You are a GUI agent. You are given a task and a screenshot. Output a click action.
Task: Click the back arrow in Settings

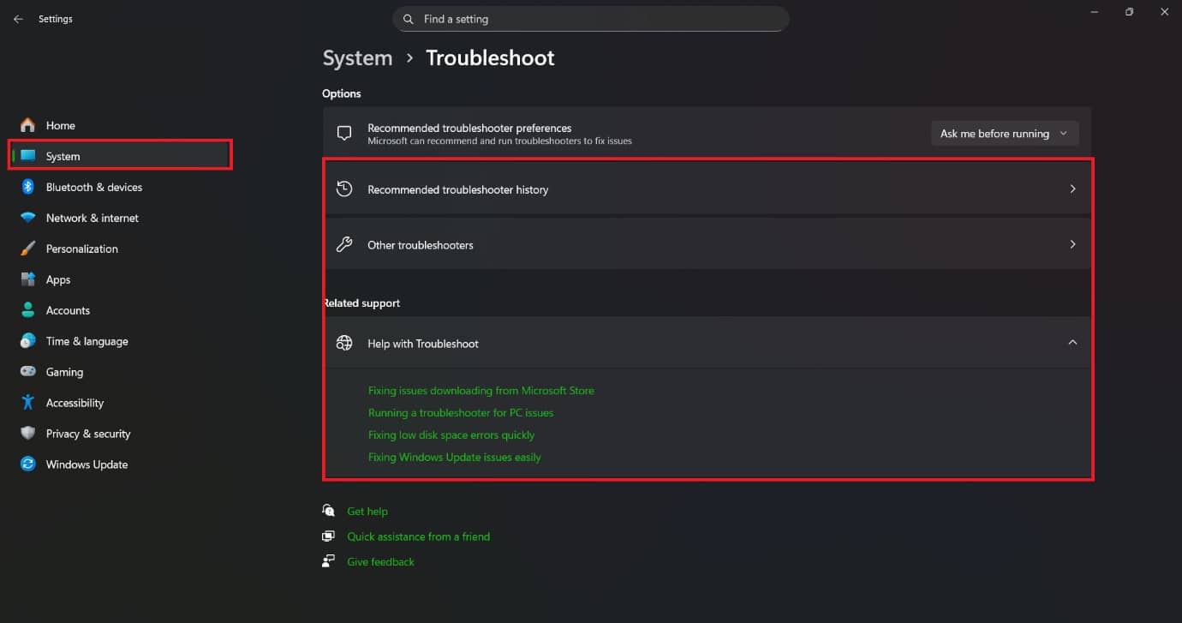click(x=18, y=18)
